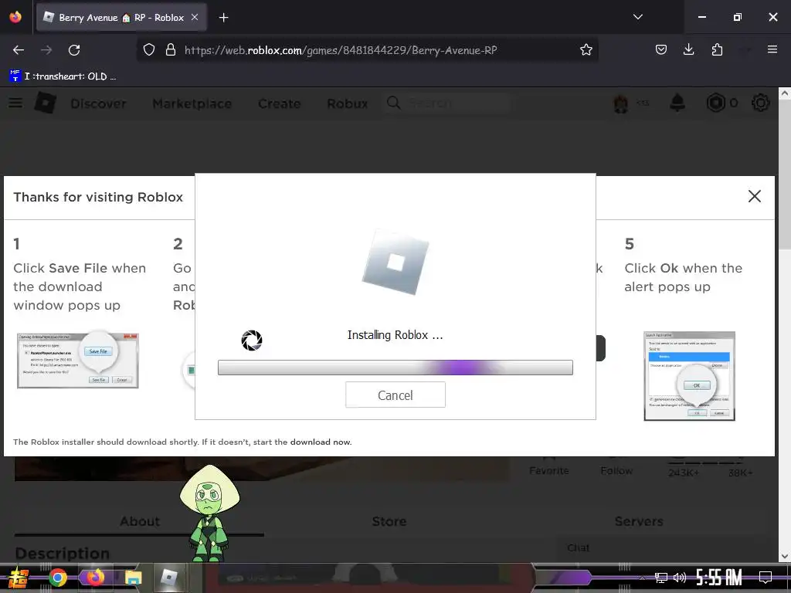Open the Firefox downloads panel

(688, 49)
